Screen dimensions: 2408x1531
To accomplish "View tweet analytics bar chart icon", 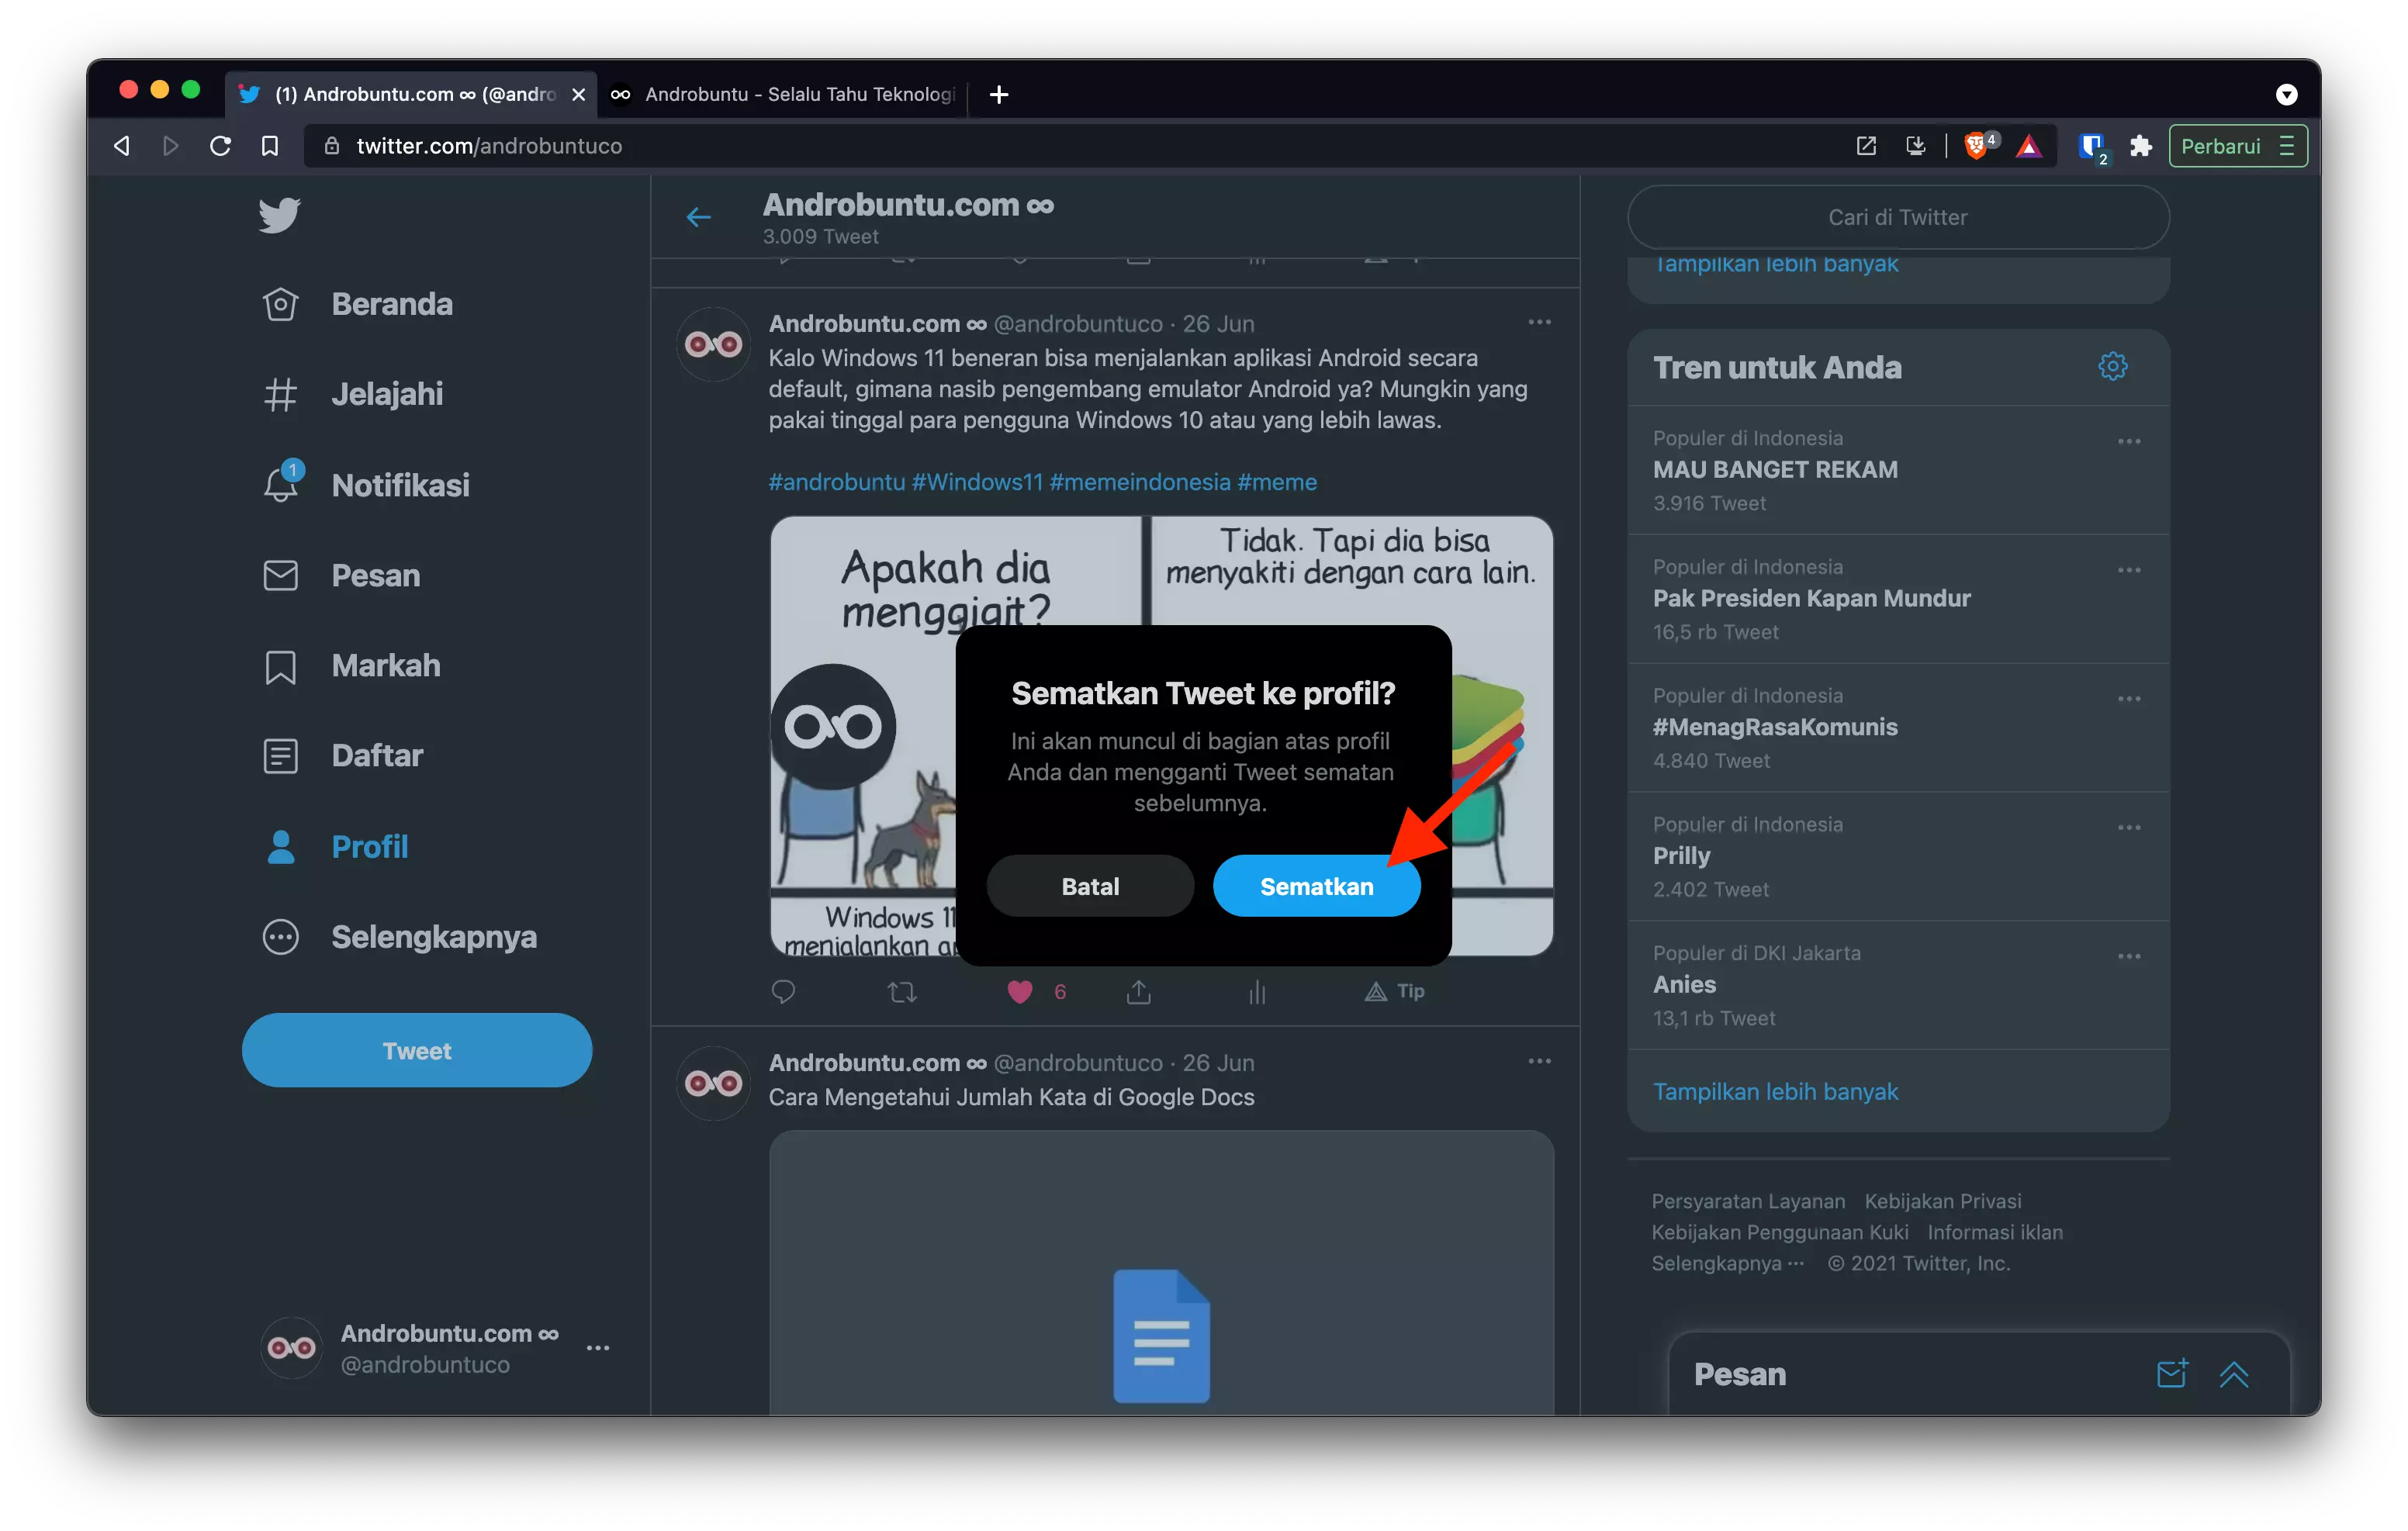I will coord(1257,991).
